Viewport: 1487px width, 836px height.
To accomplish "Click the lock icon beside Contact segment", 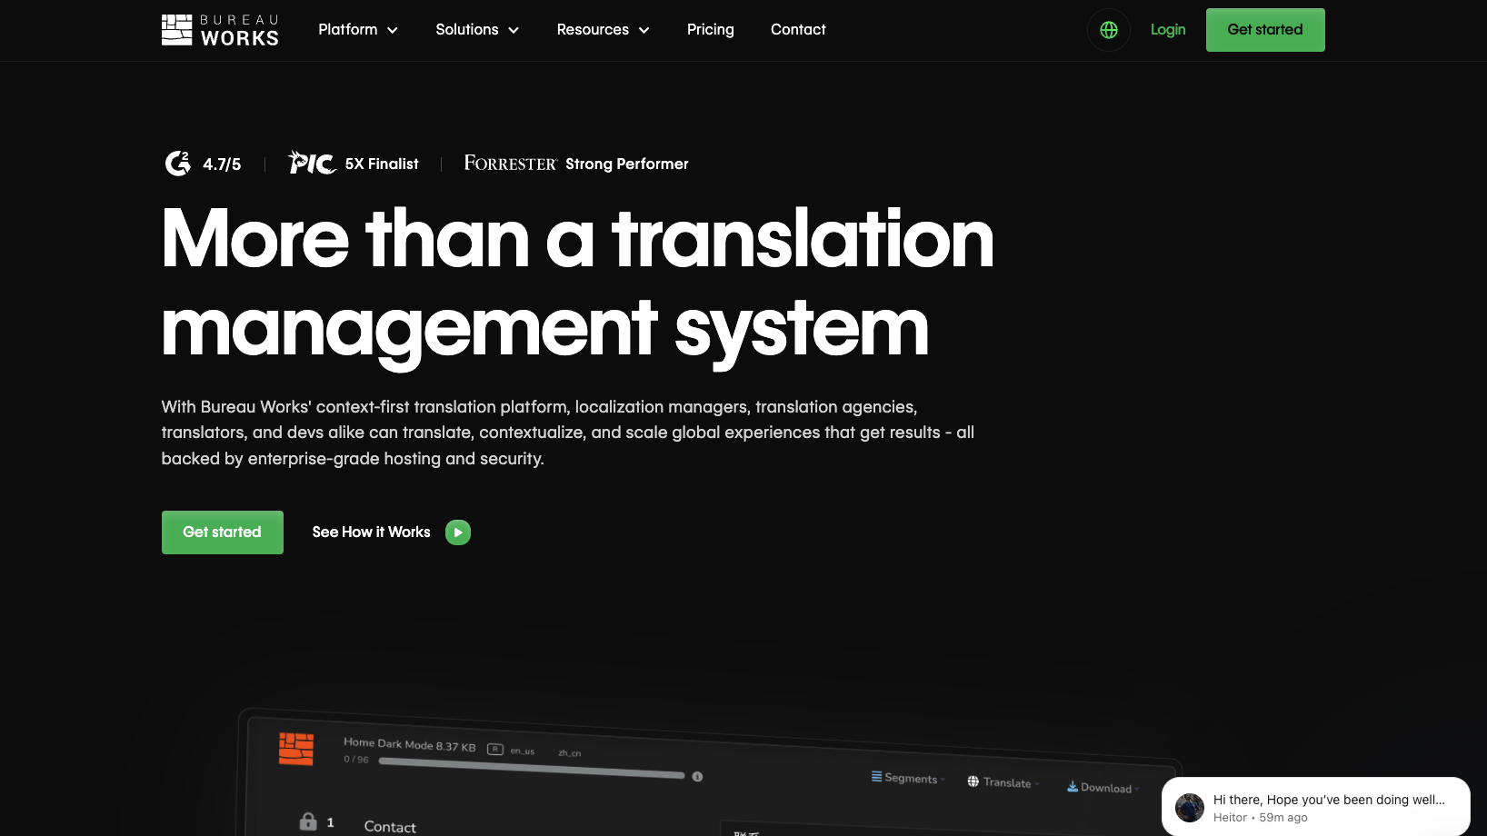I will [308, 821].
